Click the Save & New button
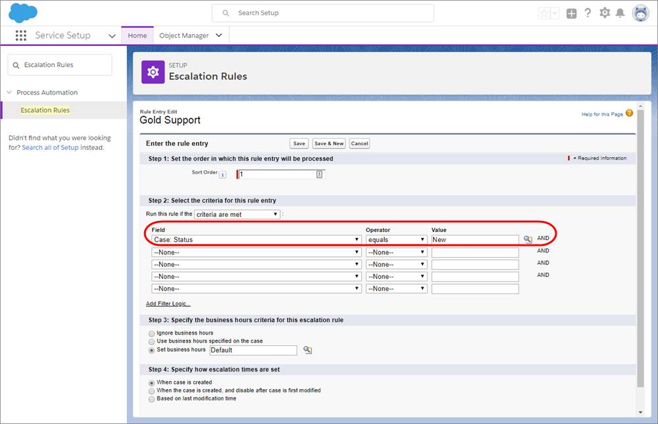658x424 pixels. click(x=329, y=143)
